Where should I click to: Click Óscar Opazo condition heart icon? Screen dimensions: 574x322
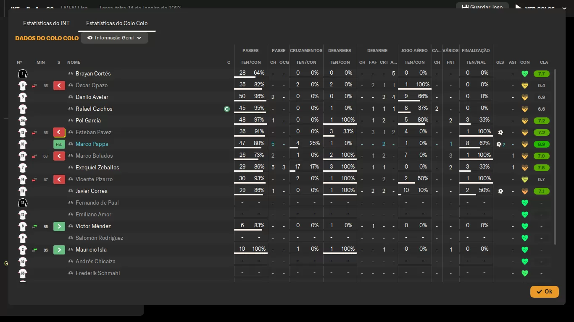[524, 86]
